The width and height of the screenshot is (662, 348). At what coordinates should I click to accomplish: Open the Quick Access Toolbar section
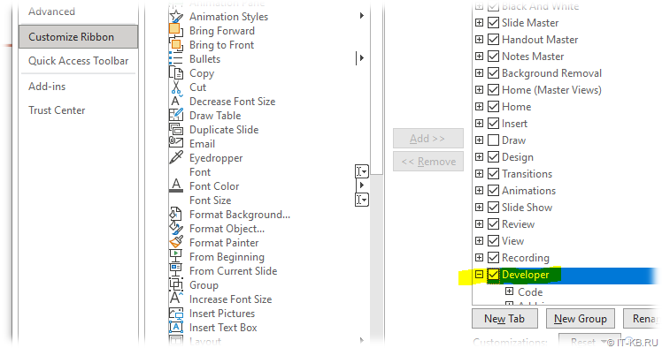click(79, 61)
